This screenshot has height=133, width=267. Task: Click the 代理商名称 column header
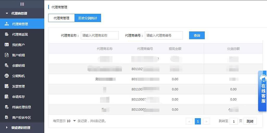click(x=105, y=49)
